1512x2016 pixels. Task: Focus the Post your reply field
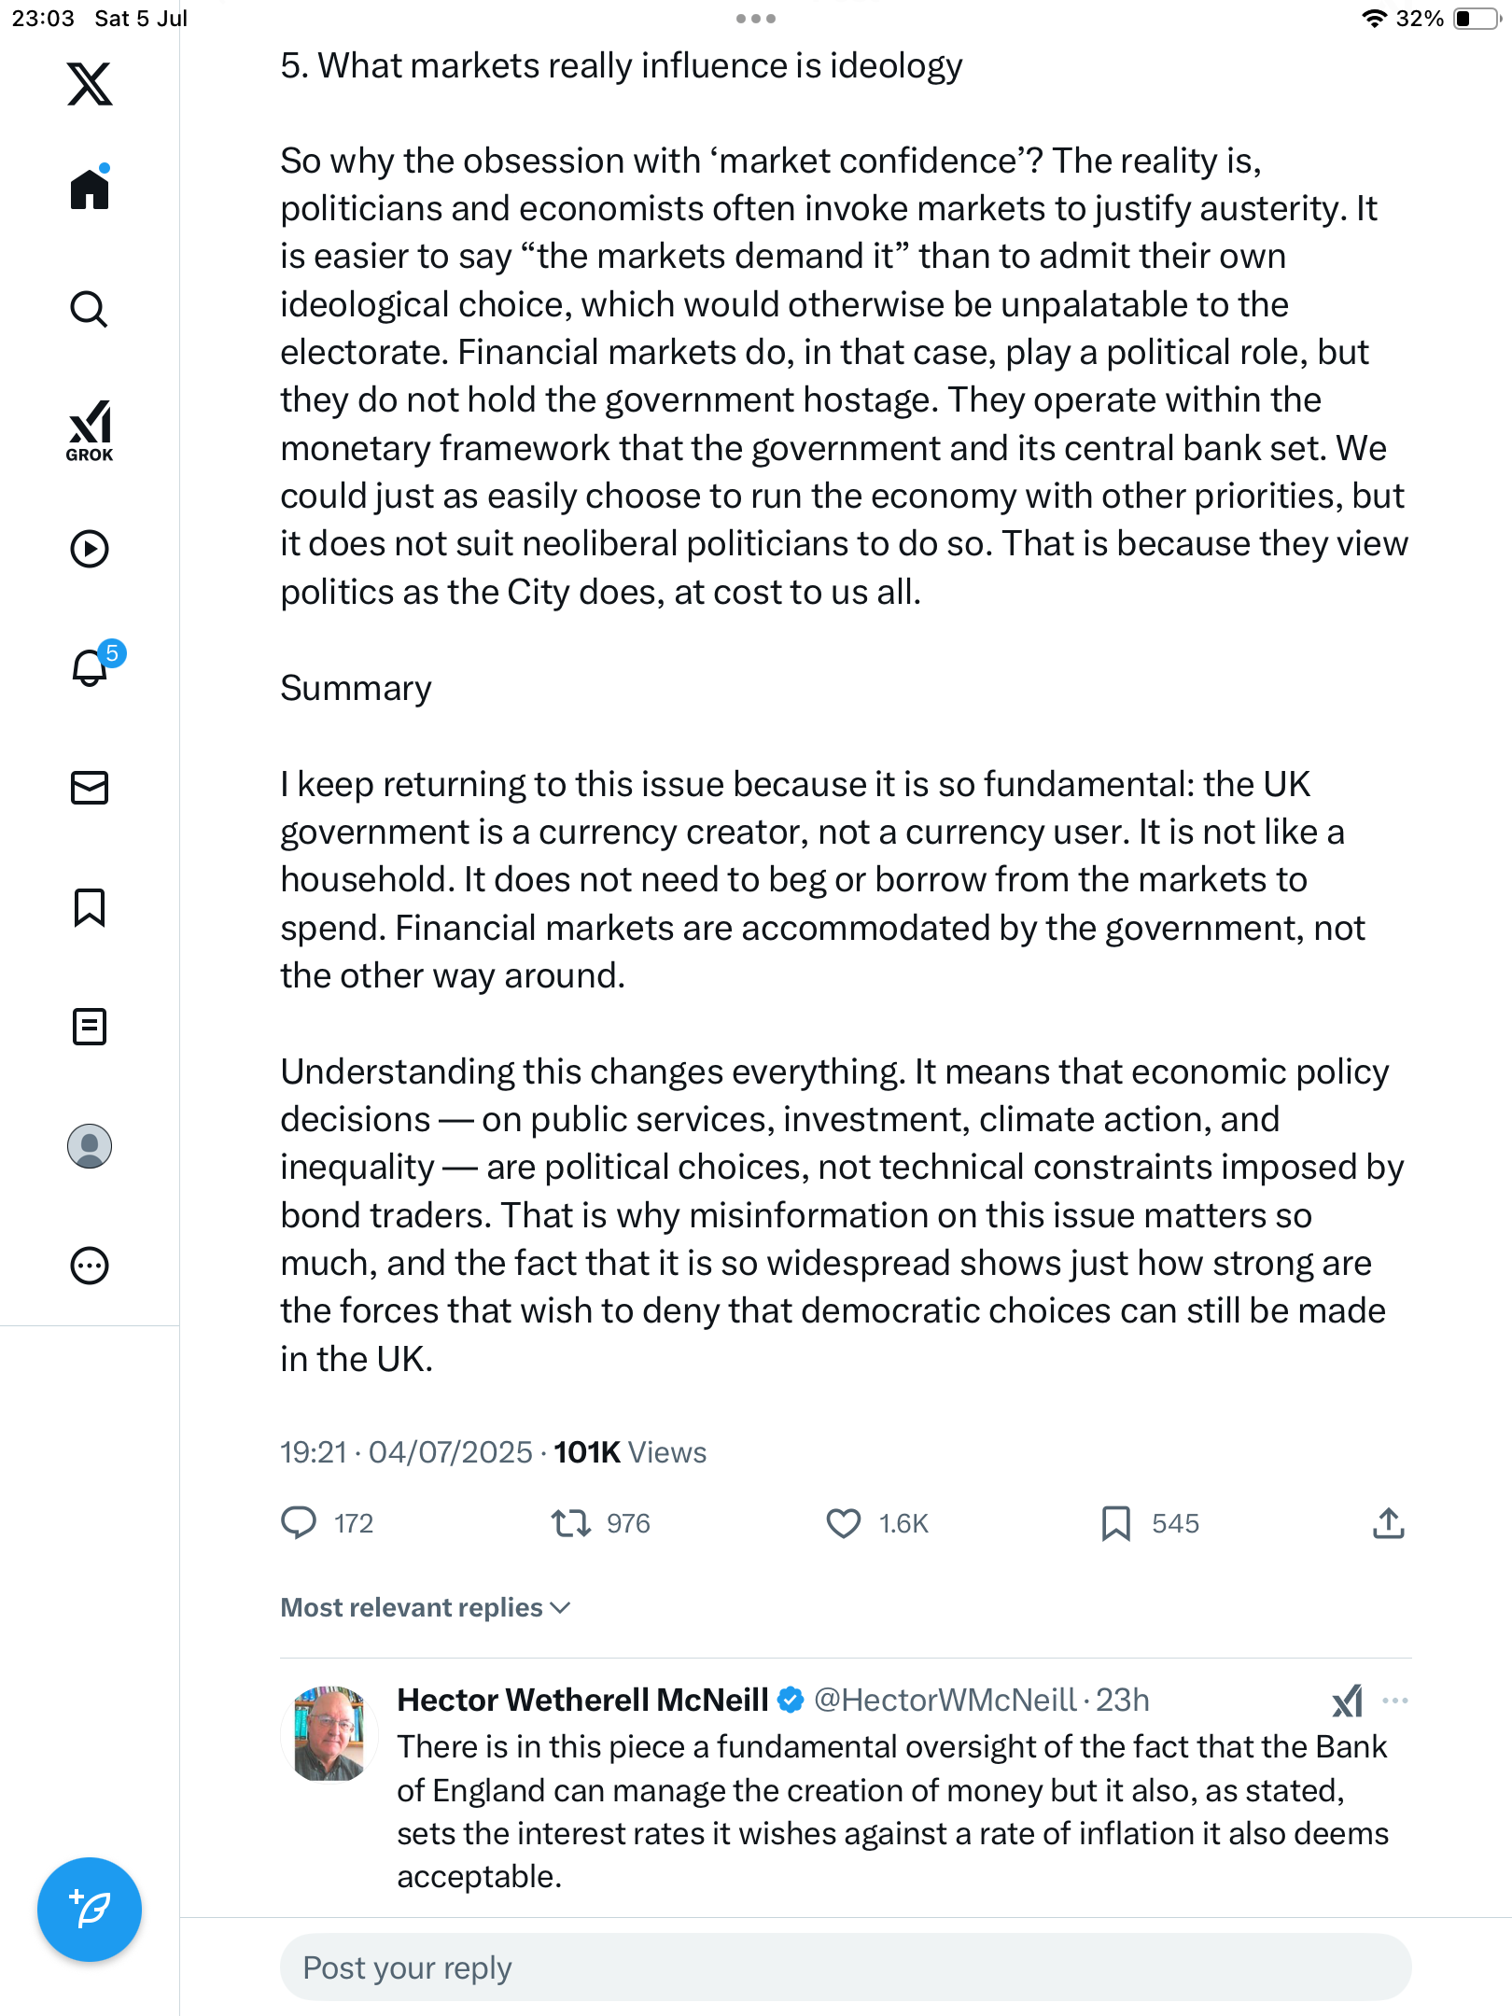point(846,1967)
